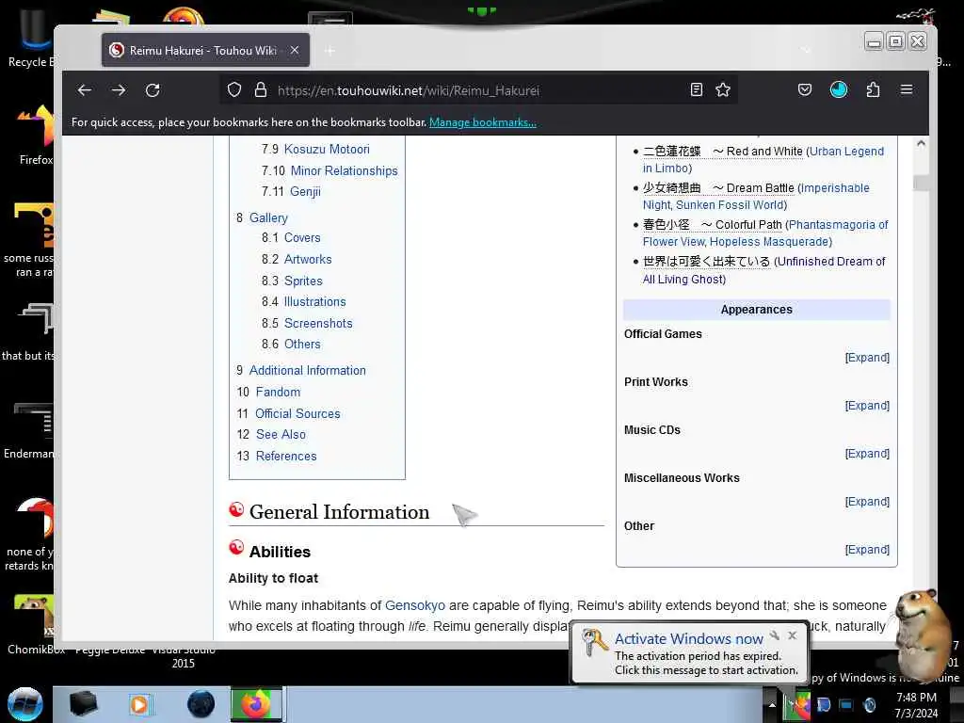Open the Manage bookmarks link
This screenshot has height=723, width=964.
483,121
